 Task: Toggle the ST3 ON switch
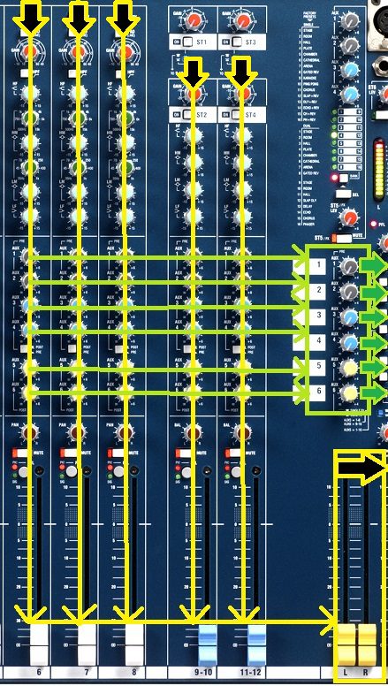(237, 42)
